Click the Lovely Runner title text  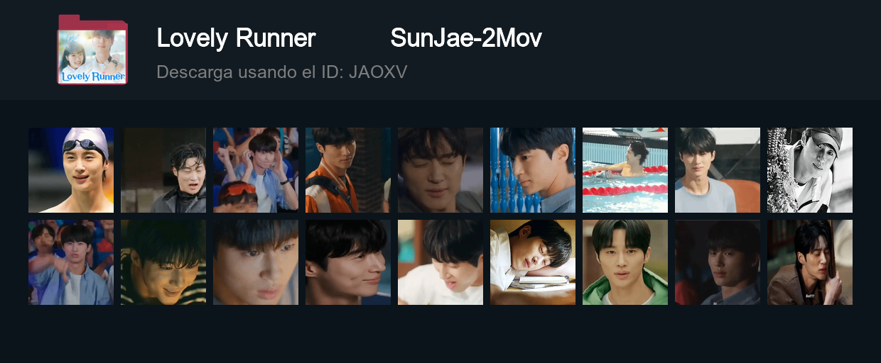[x=236, y=38]
